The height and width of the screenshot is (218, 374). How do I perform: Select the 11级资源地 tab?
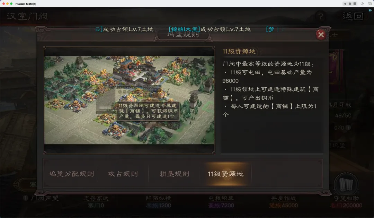pos(226,174)
